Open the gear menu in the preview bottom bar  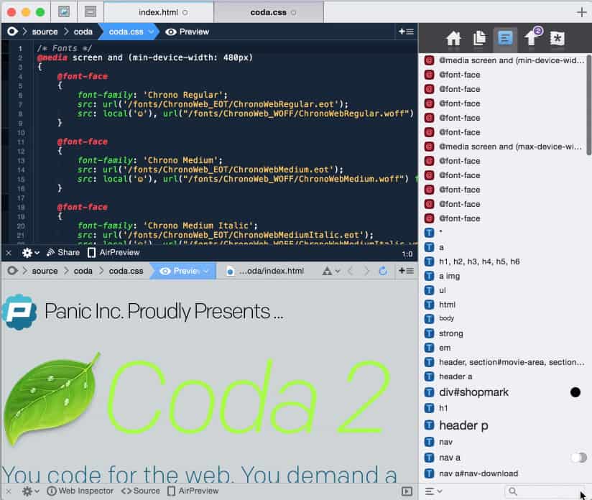[x=30, y=491]
